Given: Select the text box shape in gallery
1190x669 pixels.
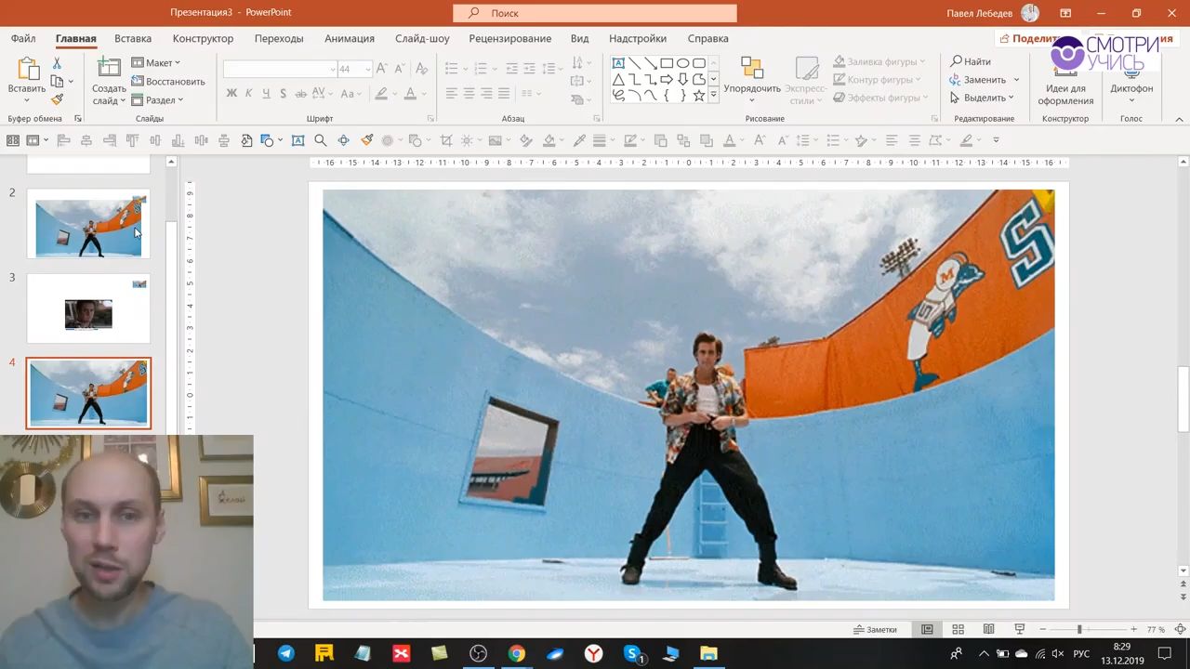Looking at the screenshot, I should pyautogui.click(x=618, y=63).
